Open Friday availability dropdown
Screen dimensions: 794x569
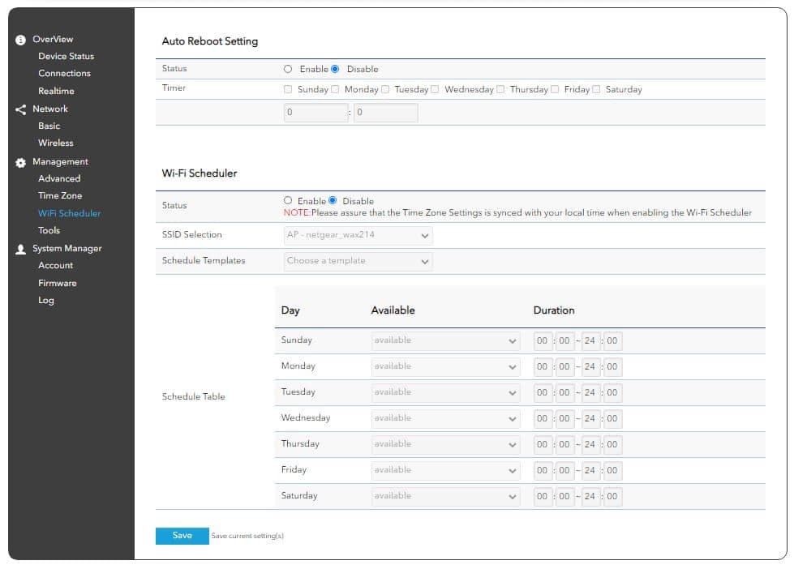pos(445,470)
